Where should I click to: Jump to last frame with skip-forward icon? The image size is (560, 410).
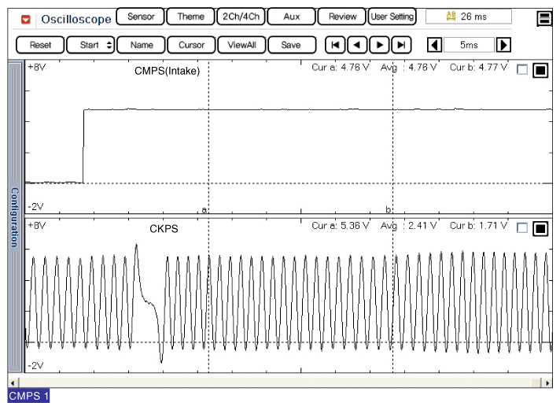click(402, 46)
